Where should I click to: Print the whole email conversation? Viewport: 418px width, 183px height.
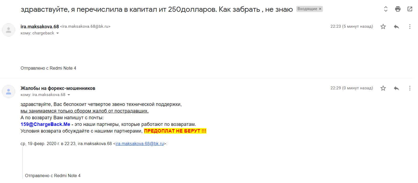click(x=398, y=9)
